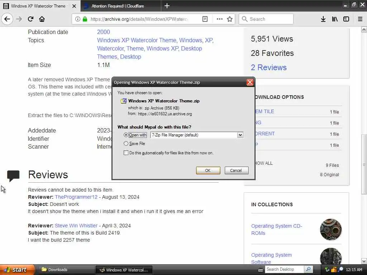Open the downloads arrow panel
This screenshot has width=367, height=275.
tap(323, 19)
